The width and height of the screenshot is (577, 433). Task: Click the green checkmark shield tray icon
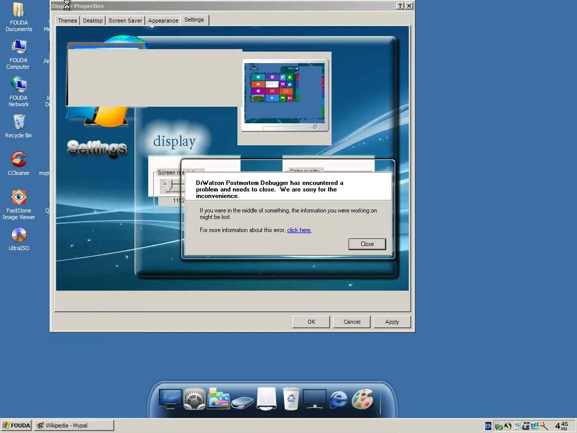tap(499, 426)
